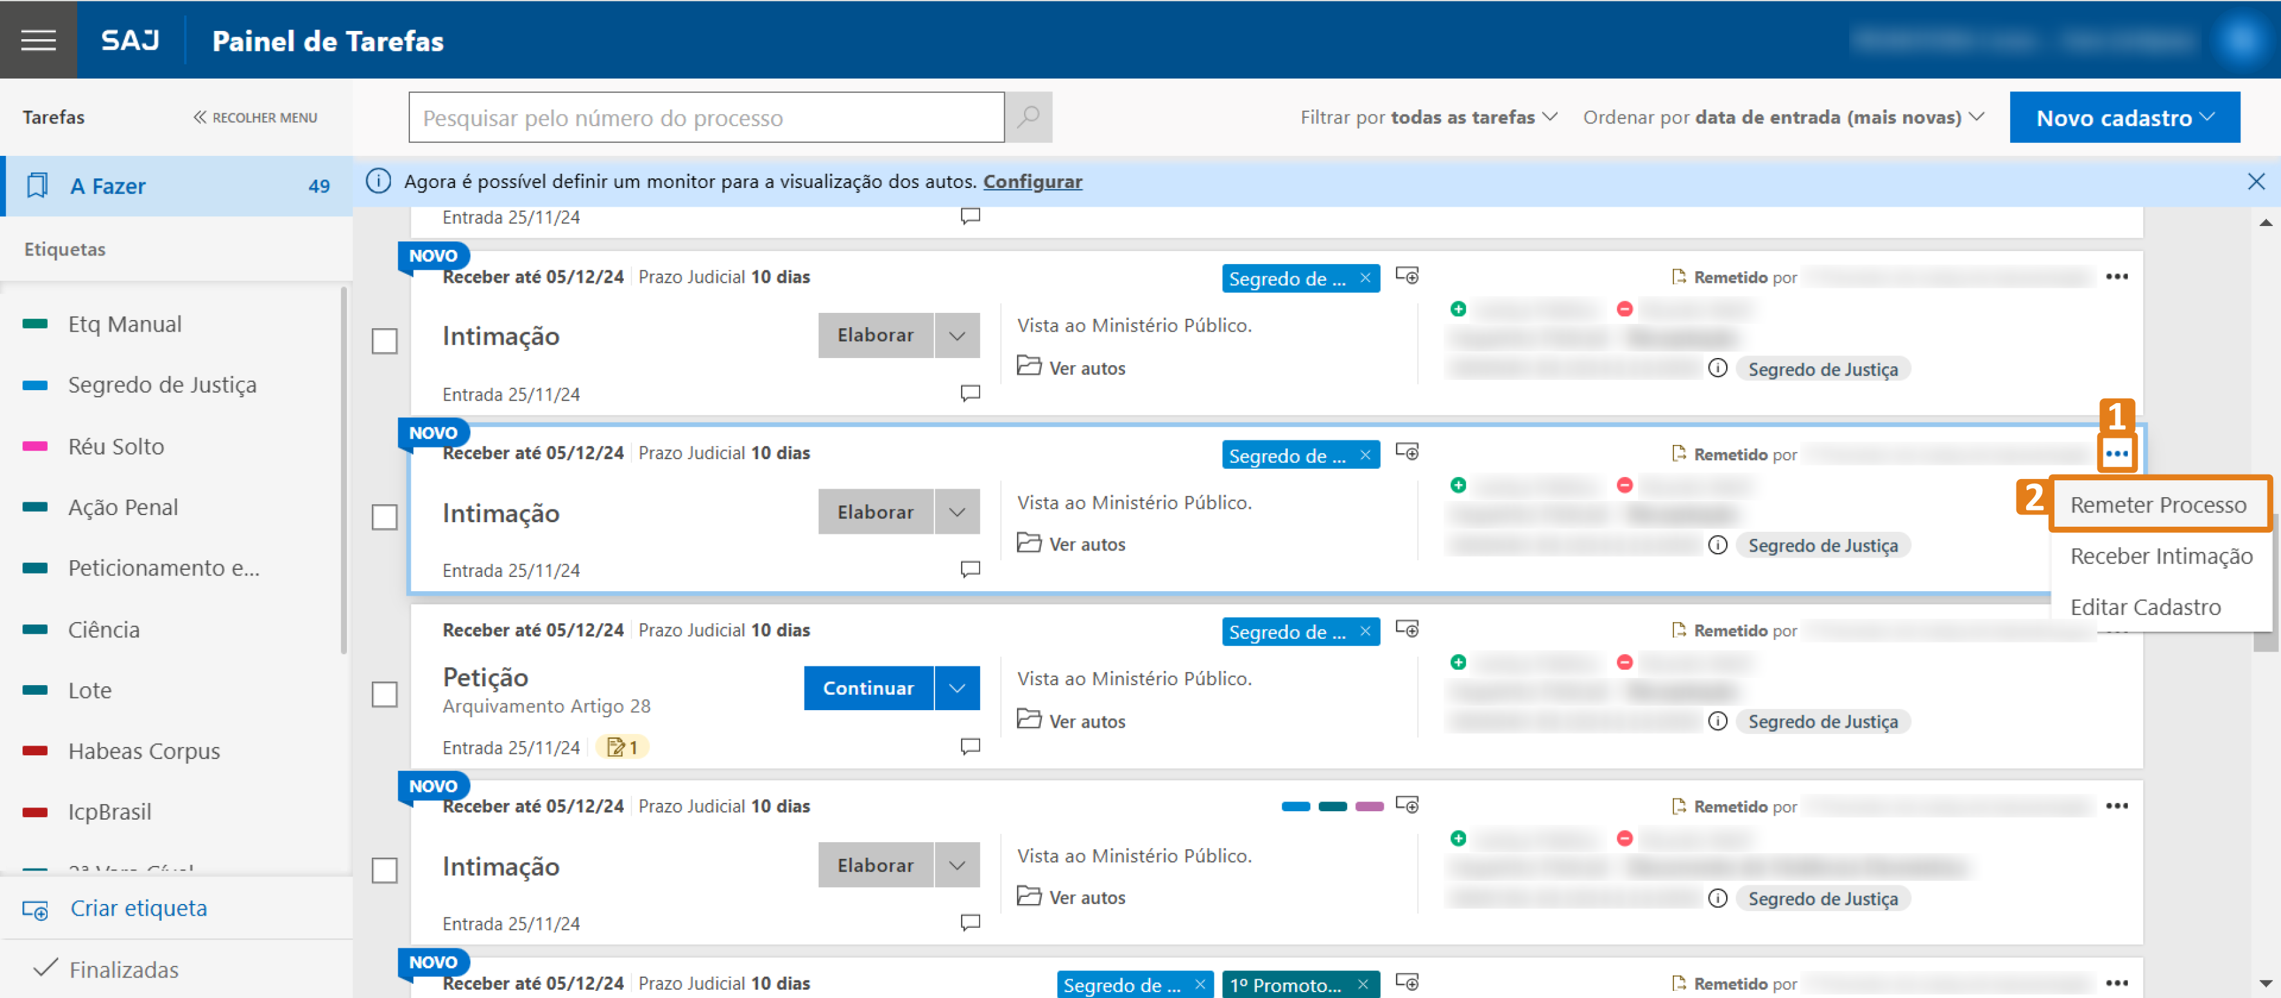Tick the first Intimação card checkbox

[x=384, y=340]
